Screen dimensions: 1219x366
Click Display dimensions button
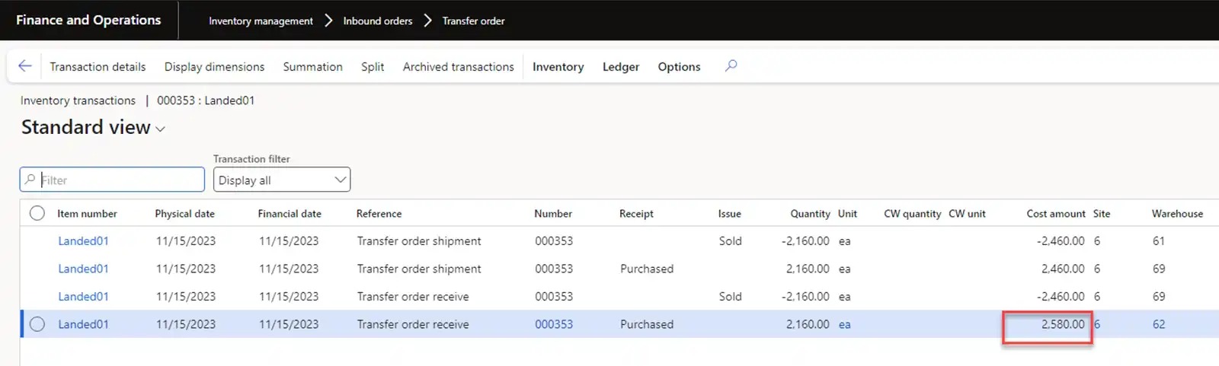[214, 67]
